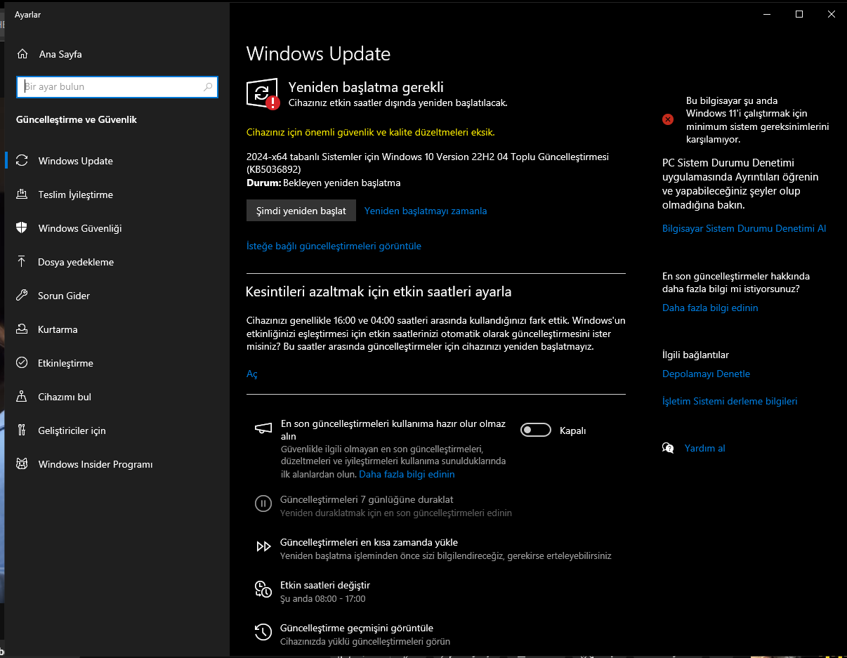Open İşletim Sistemi derleme bilgileri link
Image resolution: width=847 pixels, height=658 pixels.
(x=730, y=401)
